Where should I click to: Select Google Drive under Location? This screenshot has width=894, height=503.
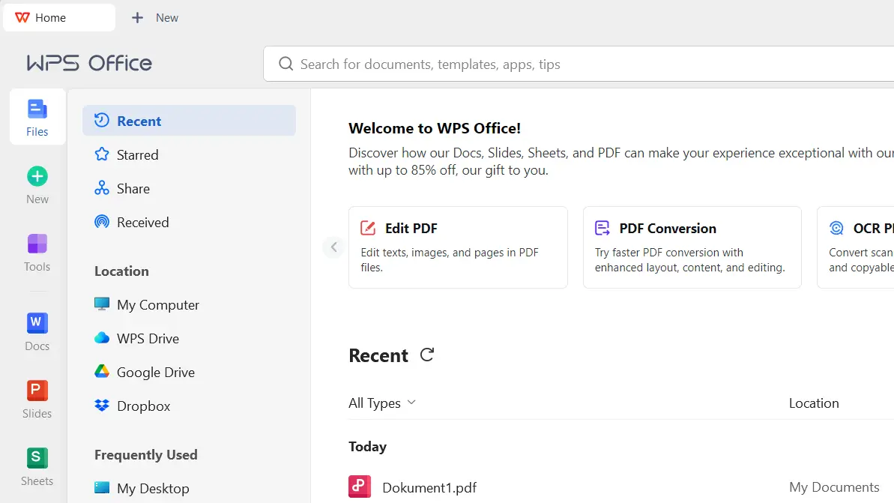point(157,372)
